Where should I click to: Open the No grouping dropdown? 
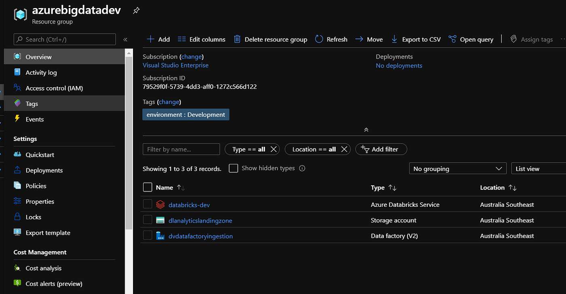(457, 168)
